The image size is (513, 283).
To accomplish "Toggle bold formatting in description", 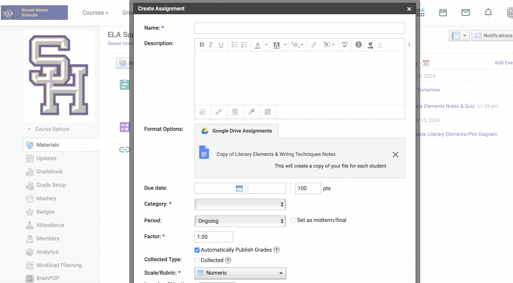I will 202,45.
